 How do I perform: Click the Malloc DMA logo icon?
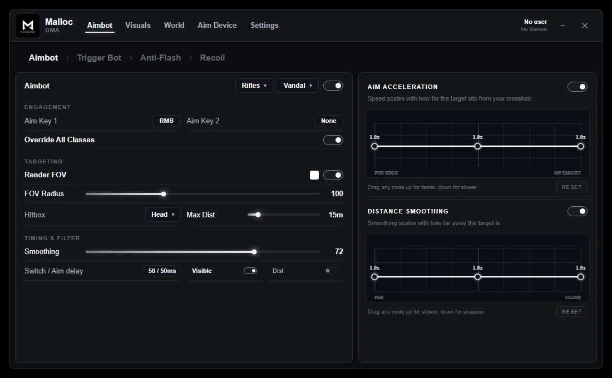[28, 26]
